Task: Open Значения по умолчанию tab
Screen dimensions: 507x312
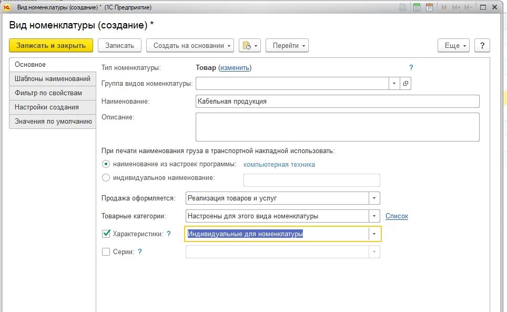Action: tap(53, 122)
